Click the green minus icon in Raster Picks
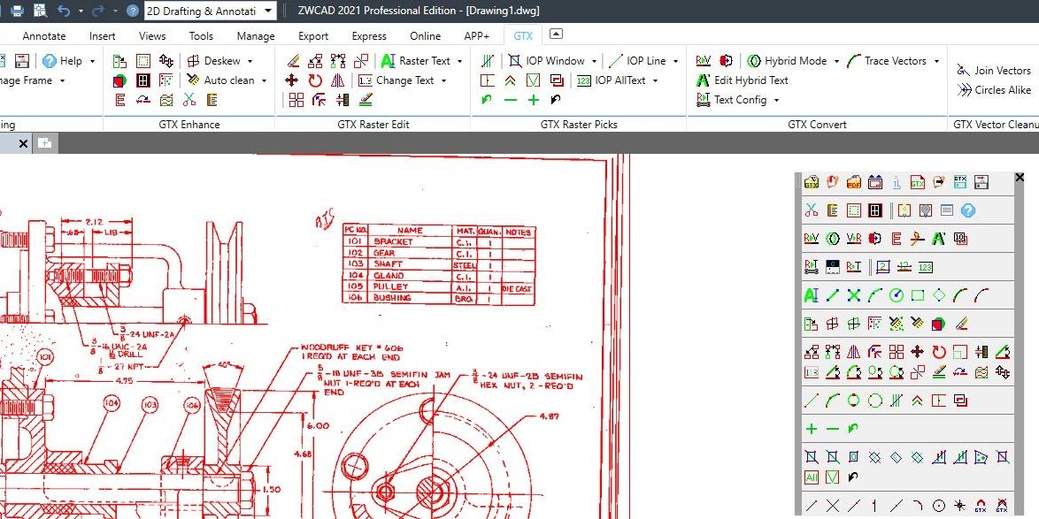This screenshot has height=519, width=1039. 511,100
